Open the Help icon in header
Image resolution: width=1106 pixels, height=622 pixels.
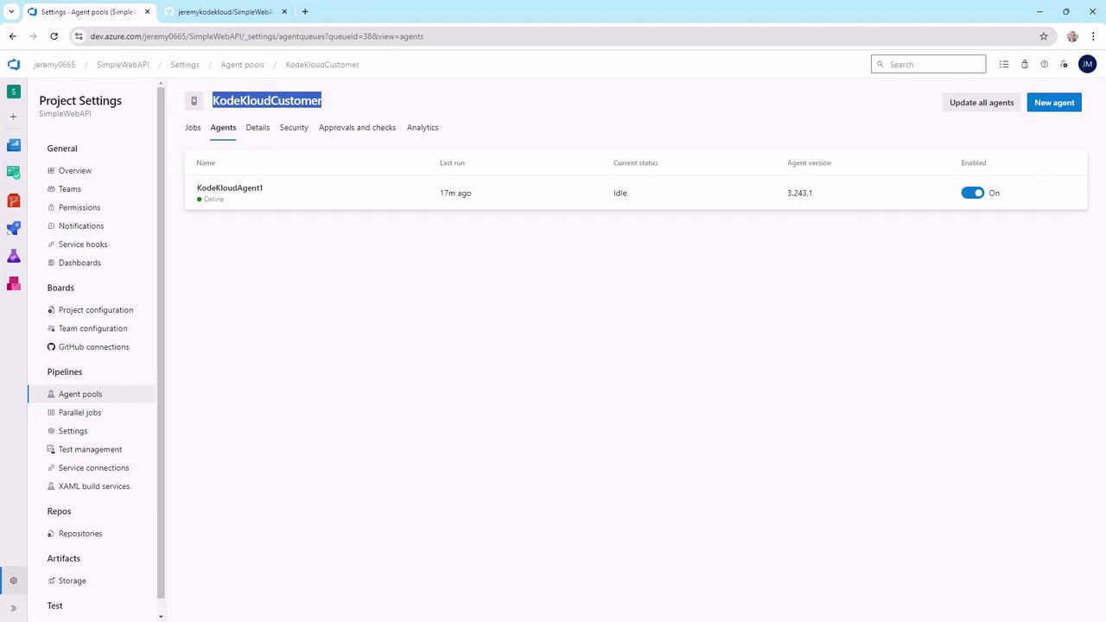[1044, 64]
